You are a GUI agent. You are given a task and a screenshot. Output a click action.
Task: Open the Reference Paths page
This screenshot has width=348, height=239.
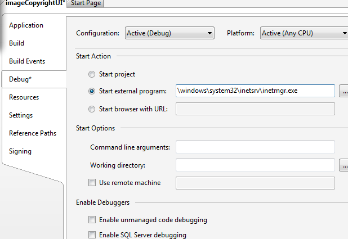pyautogui.click(x=33, y=133)
